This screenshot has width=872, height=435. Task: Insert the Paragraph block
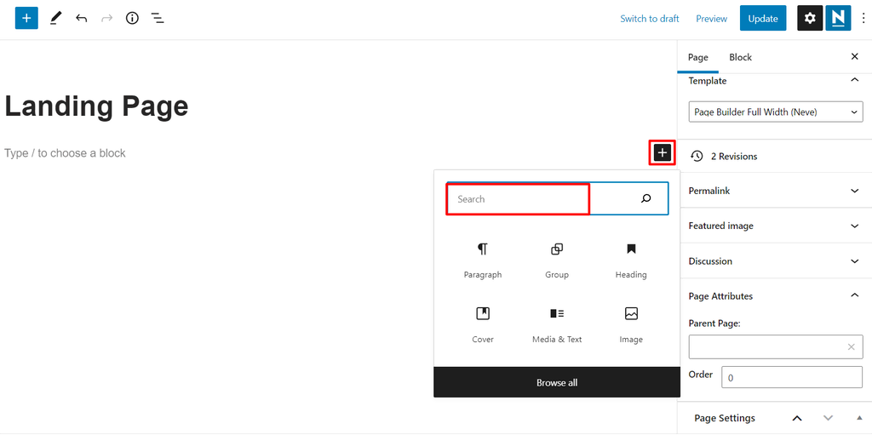483,260
